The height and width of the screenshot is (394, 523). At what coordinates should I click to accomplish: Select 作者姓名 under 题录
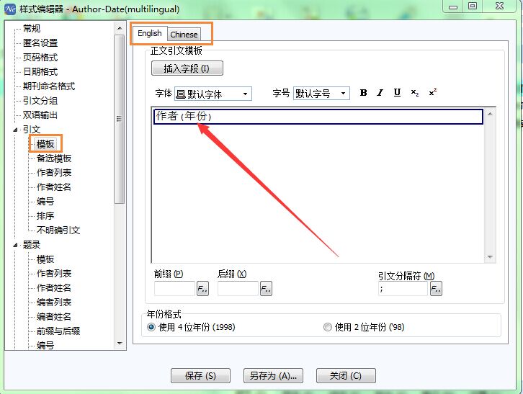[x=54, y=288]
